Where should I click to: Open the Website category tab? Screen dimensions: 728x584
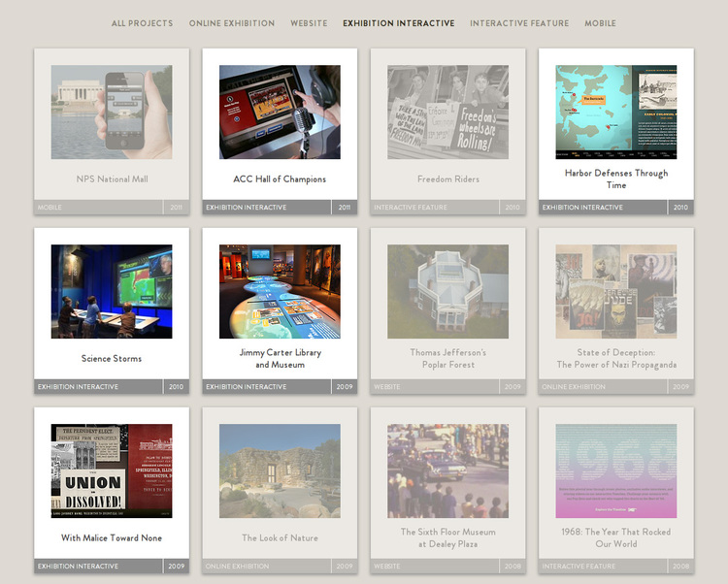tap(309, 23)
